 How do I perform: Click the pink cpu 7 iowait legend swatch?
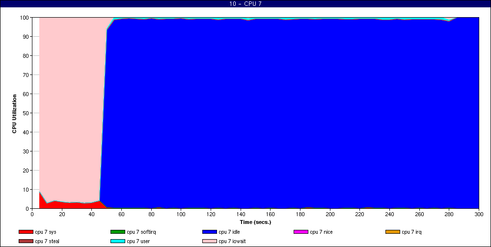pos(210,242)
